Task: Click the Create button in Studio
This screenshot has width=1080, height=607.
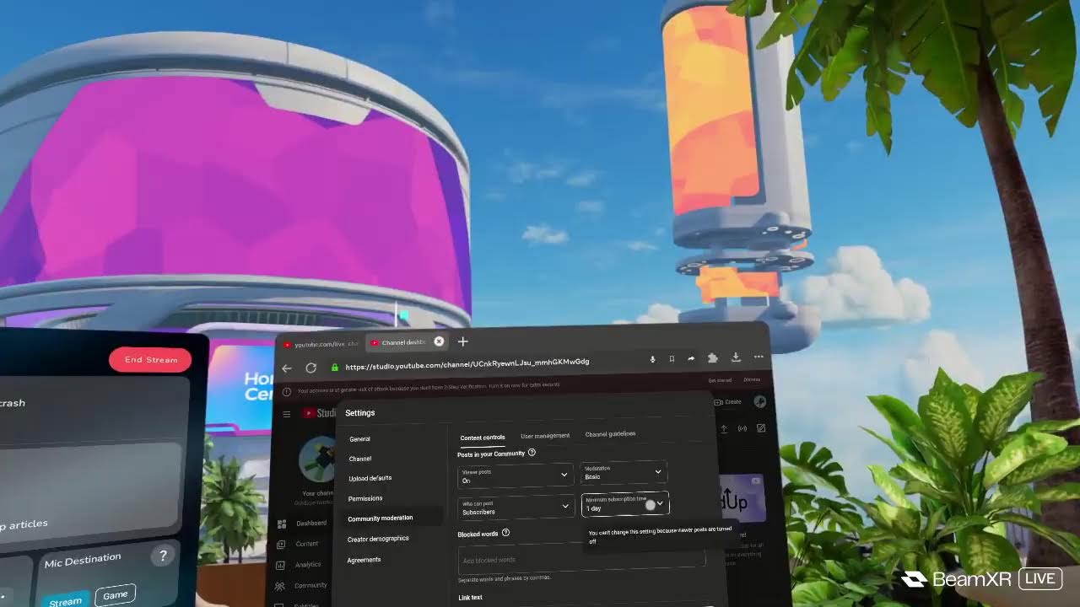Action: pos(728,402)
